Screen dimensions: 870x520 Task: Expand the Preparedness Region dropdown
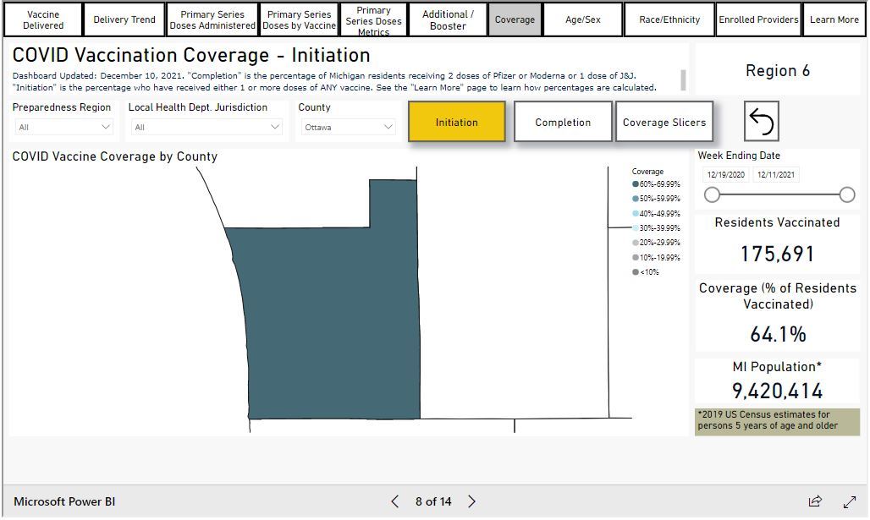[64, 127]
